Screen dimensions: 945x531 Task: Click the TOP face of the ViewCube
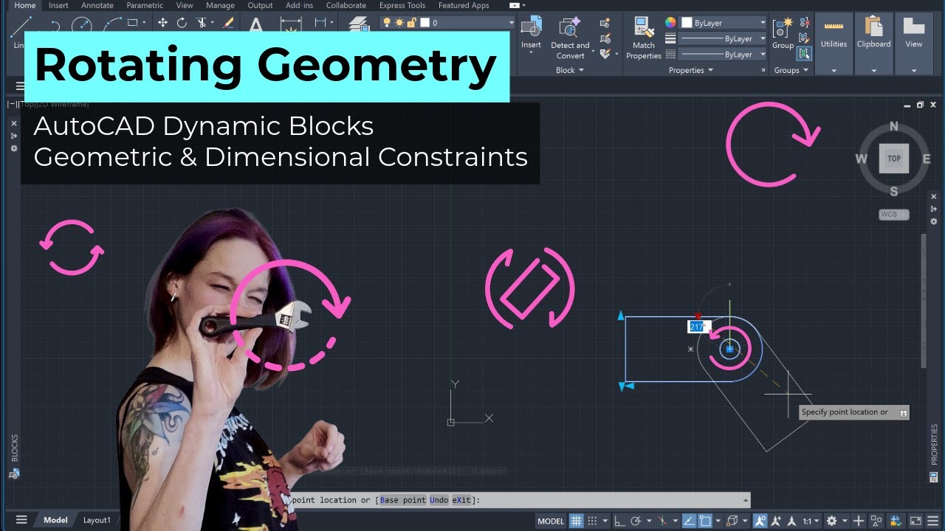point(894,159)
